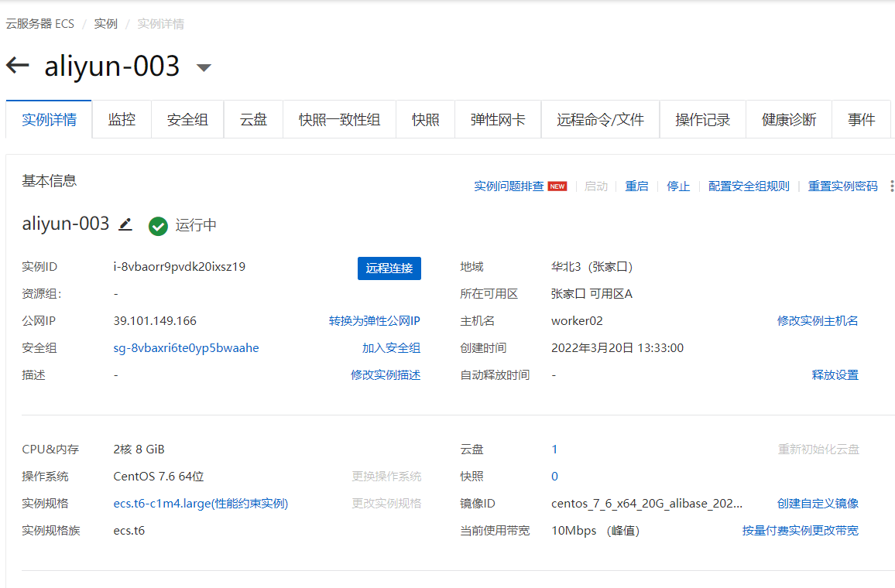
Task: Click the disabled 重新初始化云盘 link
Action: click(x=818, y=450)
